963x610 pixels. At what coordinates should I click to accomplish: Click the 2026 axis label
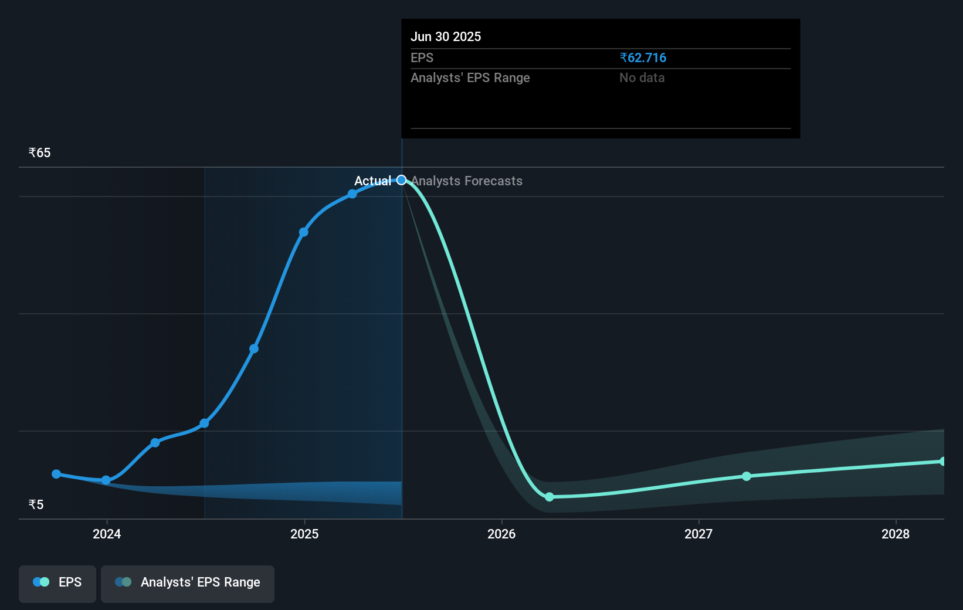click(x=501, y=534)
